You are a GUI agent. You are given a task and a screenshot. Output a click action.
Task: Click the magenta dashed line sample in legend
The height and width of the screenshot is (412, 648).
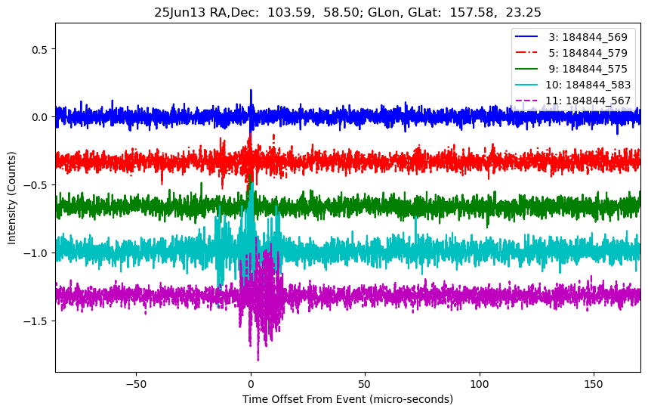(529, 100)
